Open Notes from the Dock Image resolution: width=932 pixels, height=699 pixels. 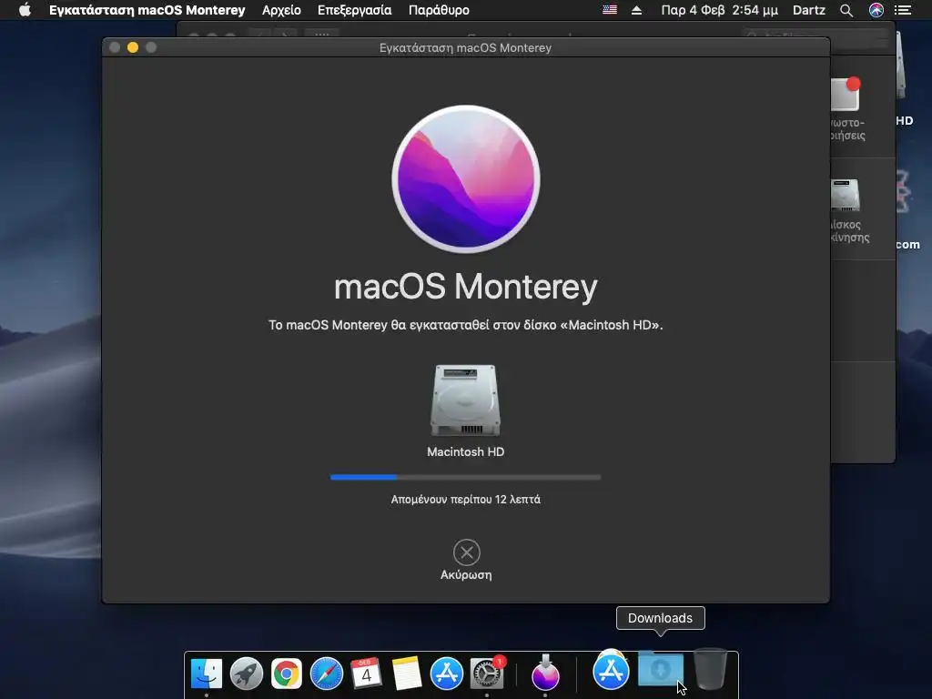[x=407, y=674]
